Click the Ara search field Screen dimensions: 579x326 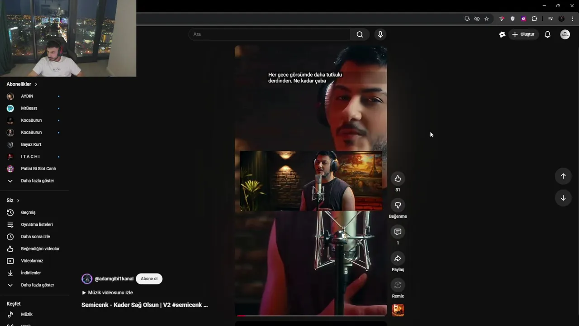[270, 34]
